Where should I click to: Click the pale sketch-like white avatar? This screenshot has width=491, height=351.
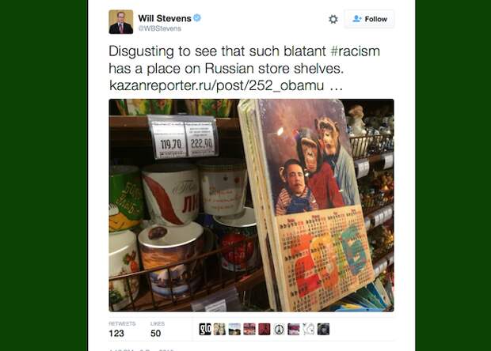click(308, 329)
